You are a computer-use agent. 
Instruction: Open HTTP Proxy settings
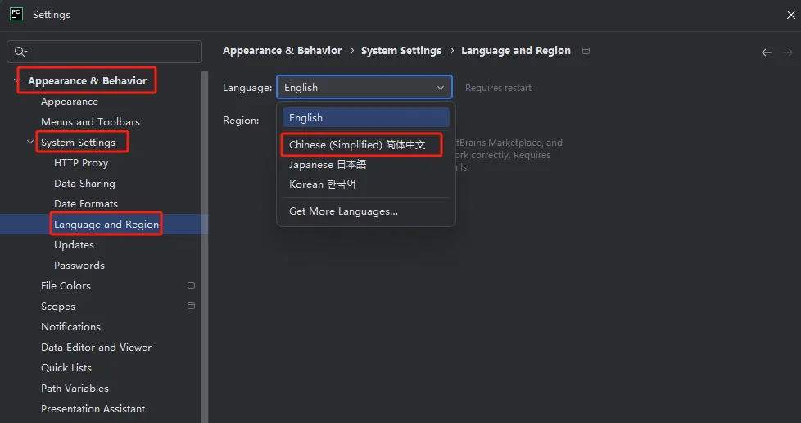click(81, 163)
